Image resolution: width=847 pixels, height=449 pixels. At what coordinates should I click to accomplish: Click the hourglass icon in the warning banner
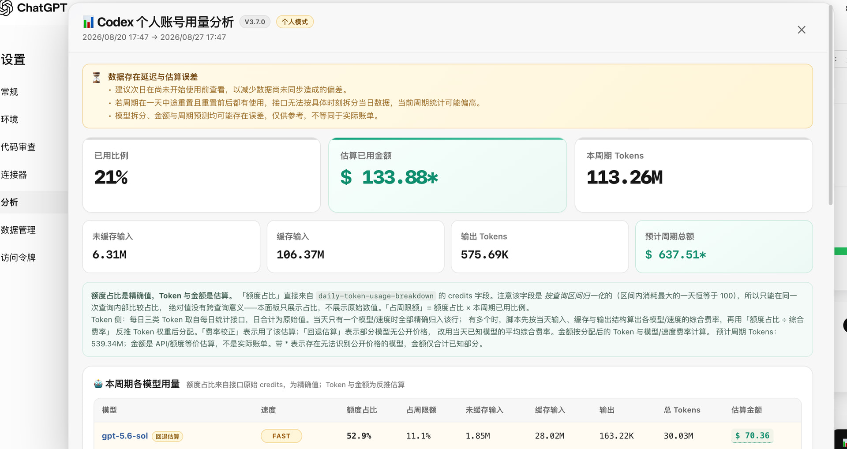pos(97,77)
